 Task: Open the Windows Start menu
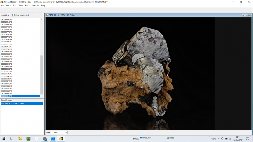tap(4, 138)
